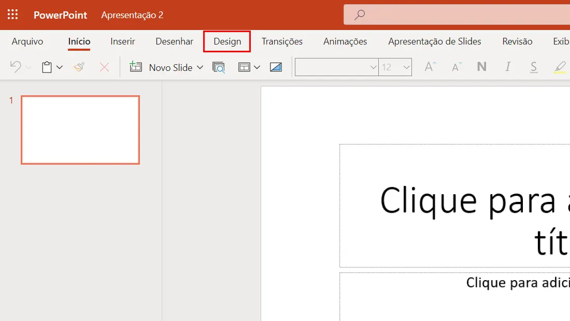The width and height of the screenshot is (570, 321).
Task: Increase font size with large A icon
Action: coord(430,67)
